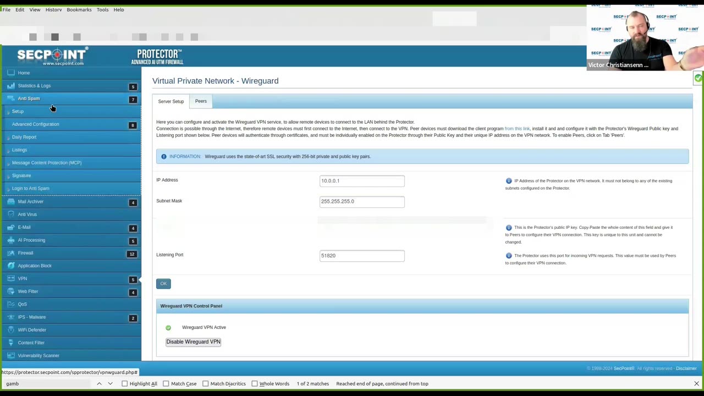Screen dimensions: 704x396
Task: Click the Listening Port field 51820
Action: coord(362,256)
